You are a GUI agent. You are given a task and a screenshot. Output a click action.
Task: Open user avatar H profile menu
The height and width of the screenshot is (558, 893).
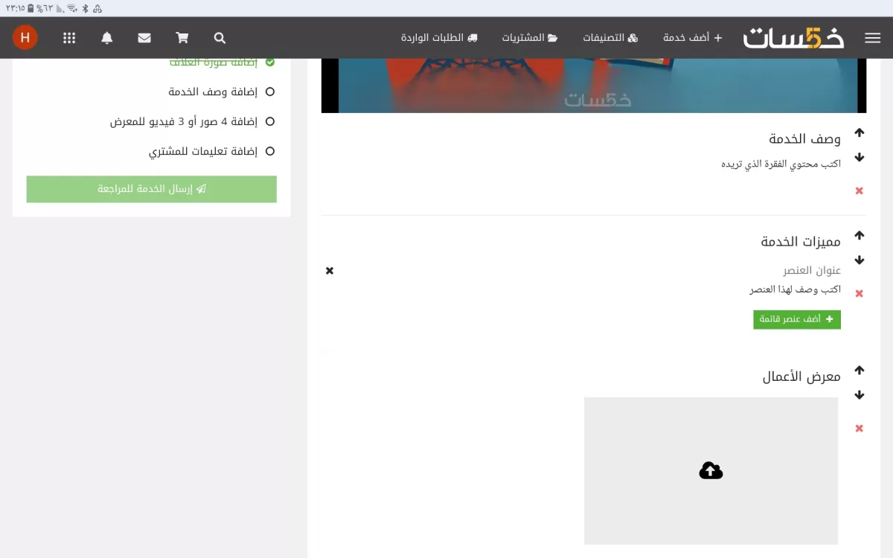tap(25, 37)
